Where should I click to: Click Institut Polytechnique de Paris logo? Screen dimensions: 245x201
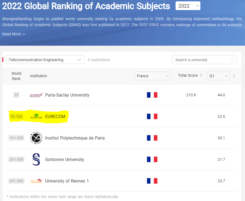(x=36, y=138)
